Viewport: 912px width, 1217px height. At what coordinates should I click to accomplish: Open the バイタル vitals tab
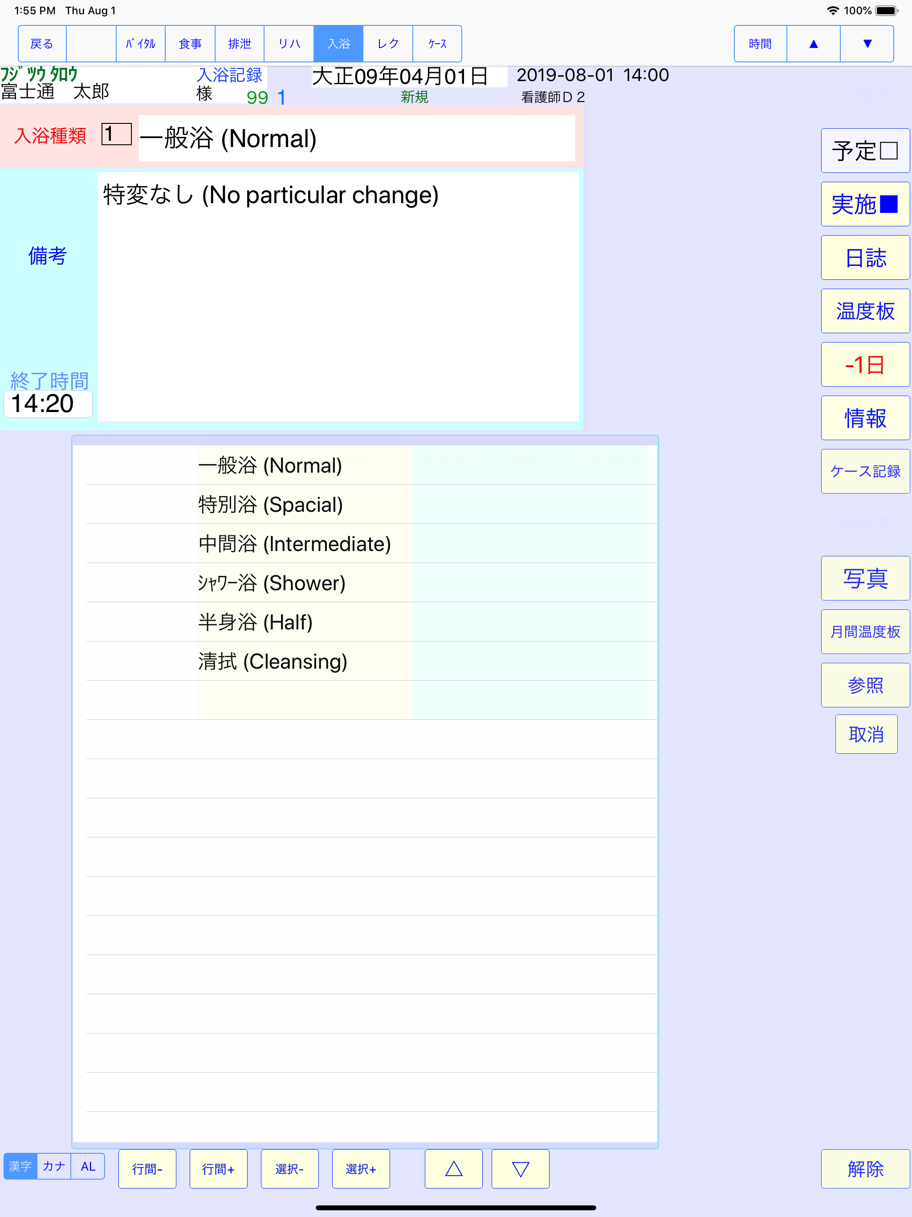(140, 44)
